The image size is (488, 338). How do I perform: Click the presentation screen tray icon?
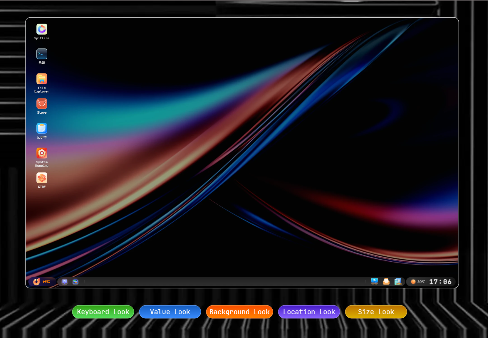[374, 282]
